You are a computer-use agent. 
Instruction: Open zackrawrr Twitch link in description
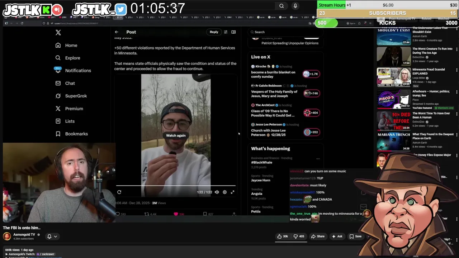[46, 254]
